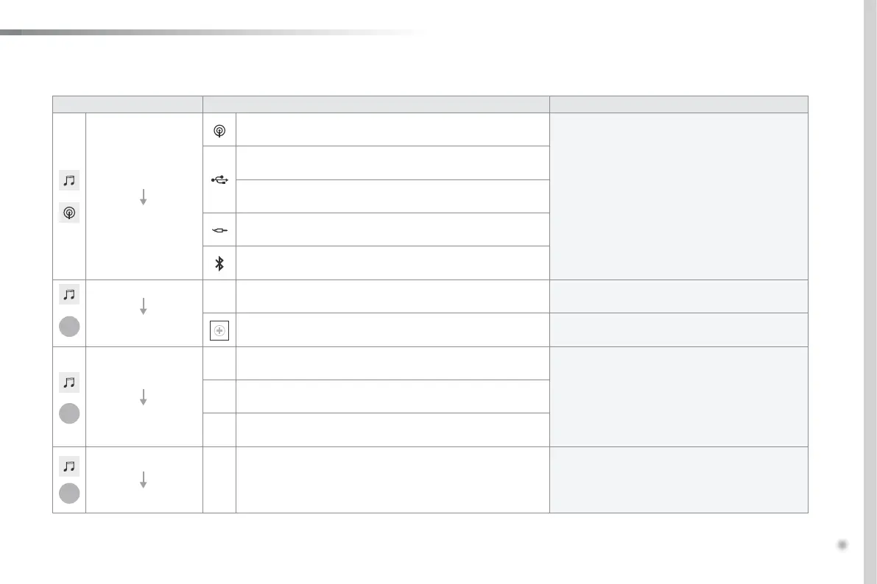This screenshot has width=877, height=584.
Task: Choose the Bluetooth source icon
Action: (219, 263)
